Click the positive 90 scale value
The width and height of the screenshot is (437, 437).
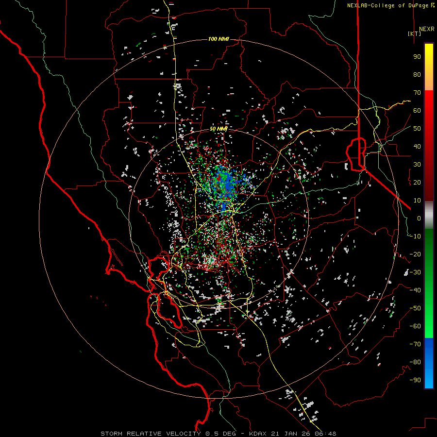pos(417,57)
